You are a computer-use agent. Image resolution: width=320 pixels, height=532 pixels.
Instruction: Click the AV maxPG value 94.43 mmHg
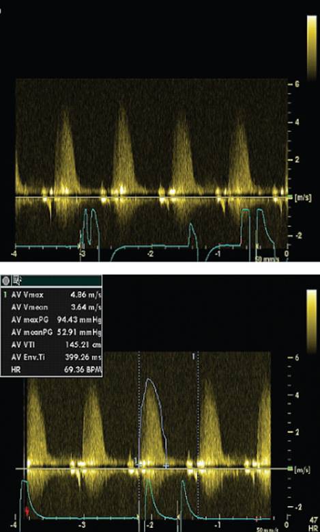79,319
